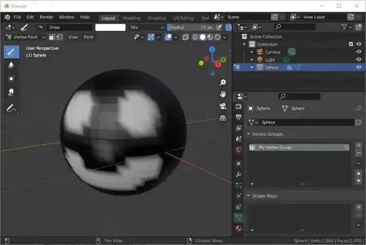Open the Object Data properties tab

point(239,217)
